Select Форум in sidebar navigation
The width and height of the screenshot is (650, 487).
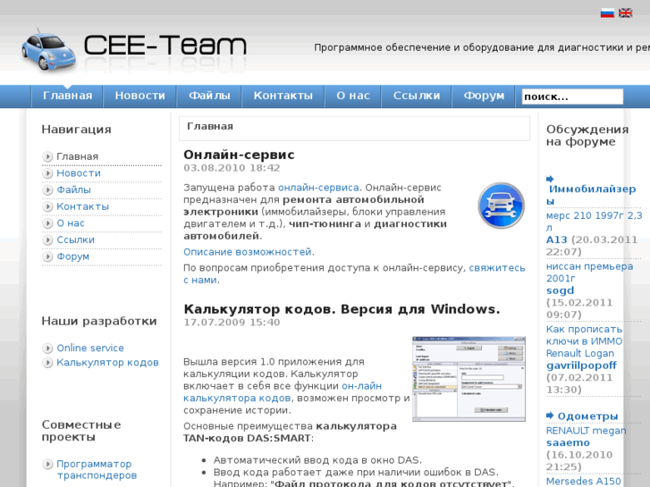pyautogui.click(x=73, y=256)
